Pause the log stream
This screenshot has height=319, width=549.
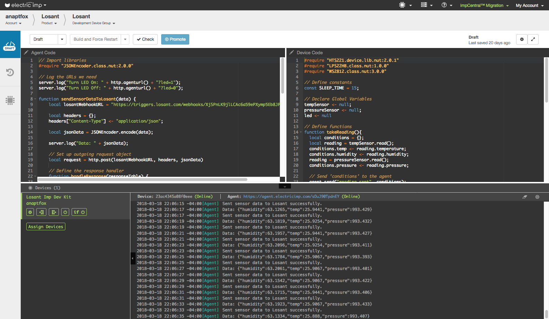tap(537, 197)
